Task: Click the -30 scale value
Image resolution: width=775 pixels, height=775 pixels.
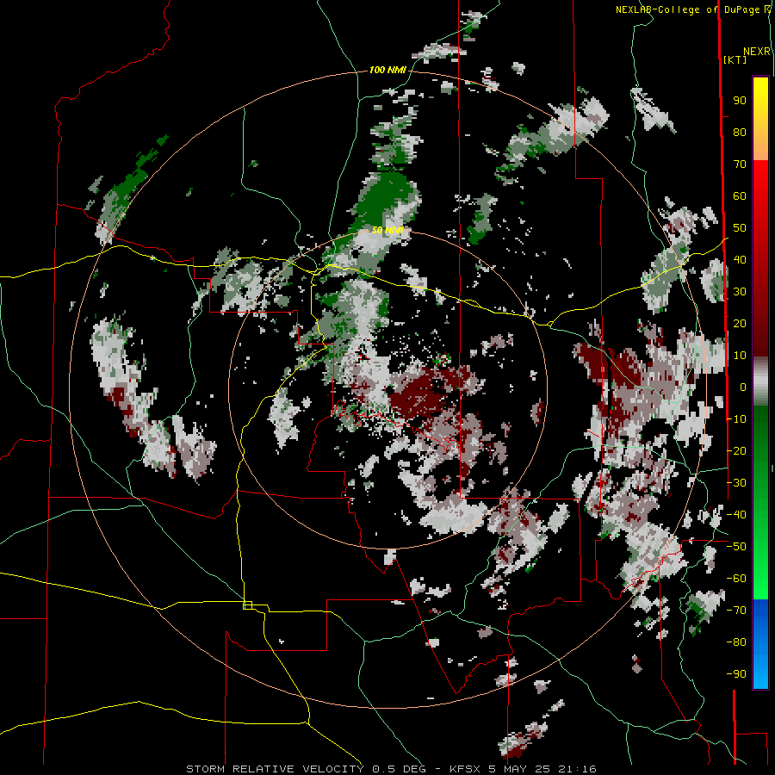Action: click(736, 483)
